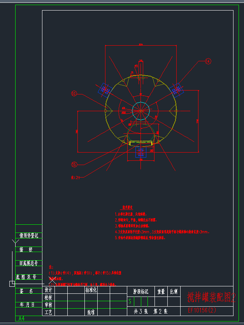Image resolution: width=244 pixels, height=325 pixels.
Task: Select the blue bracket at bottom of tank
Action: pos(140,151)
